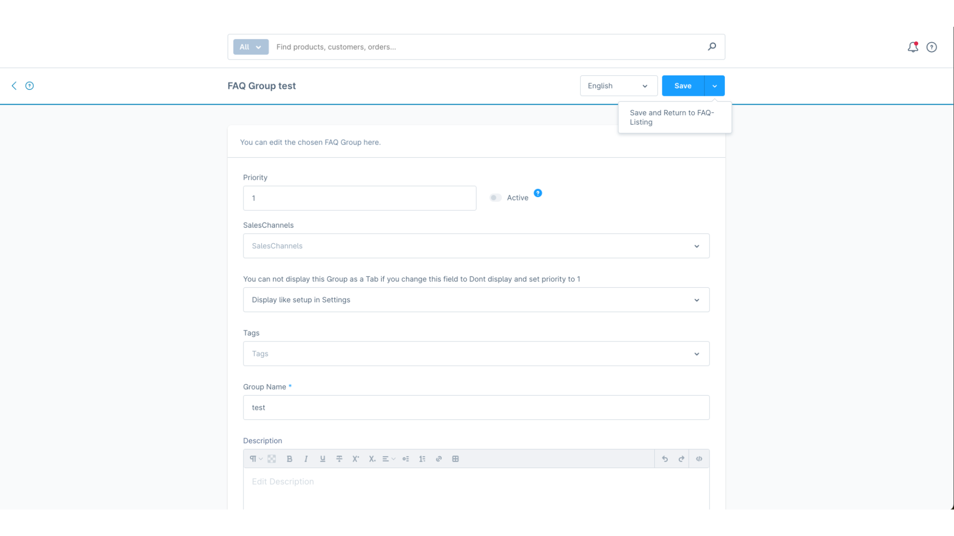Apply italic formatting in the Description toolbar
The height and width of the screenshot is (536, 954).
306,459
